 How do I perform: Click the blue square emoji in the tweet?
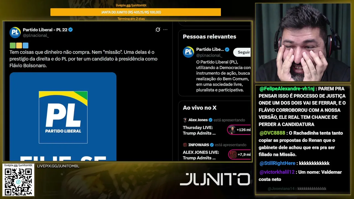point(25,46)
